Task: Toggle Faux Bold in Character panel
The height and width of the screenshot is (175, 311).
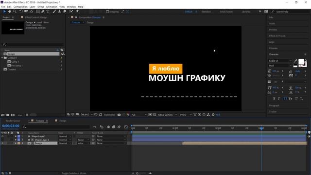Action: pyautogui.click(x=274, y=99)
